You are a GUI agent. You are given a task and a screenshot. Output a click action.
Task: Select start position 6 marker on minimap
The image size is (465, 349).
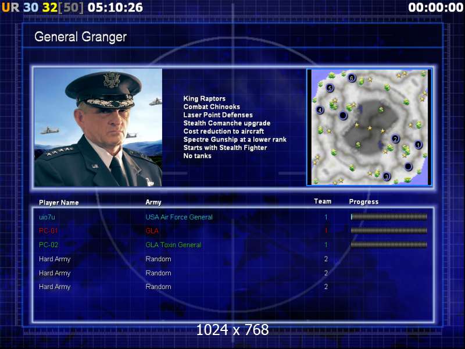(352, 78)
